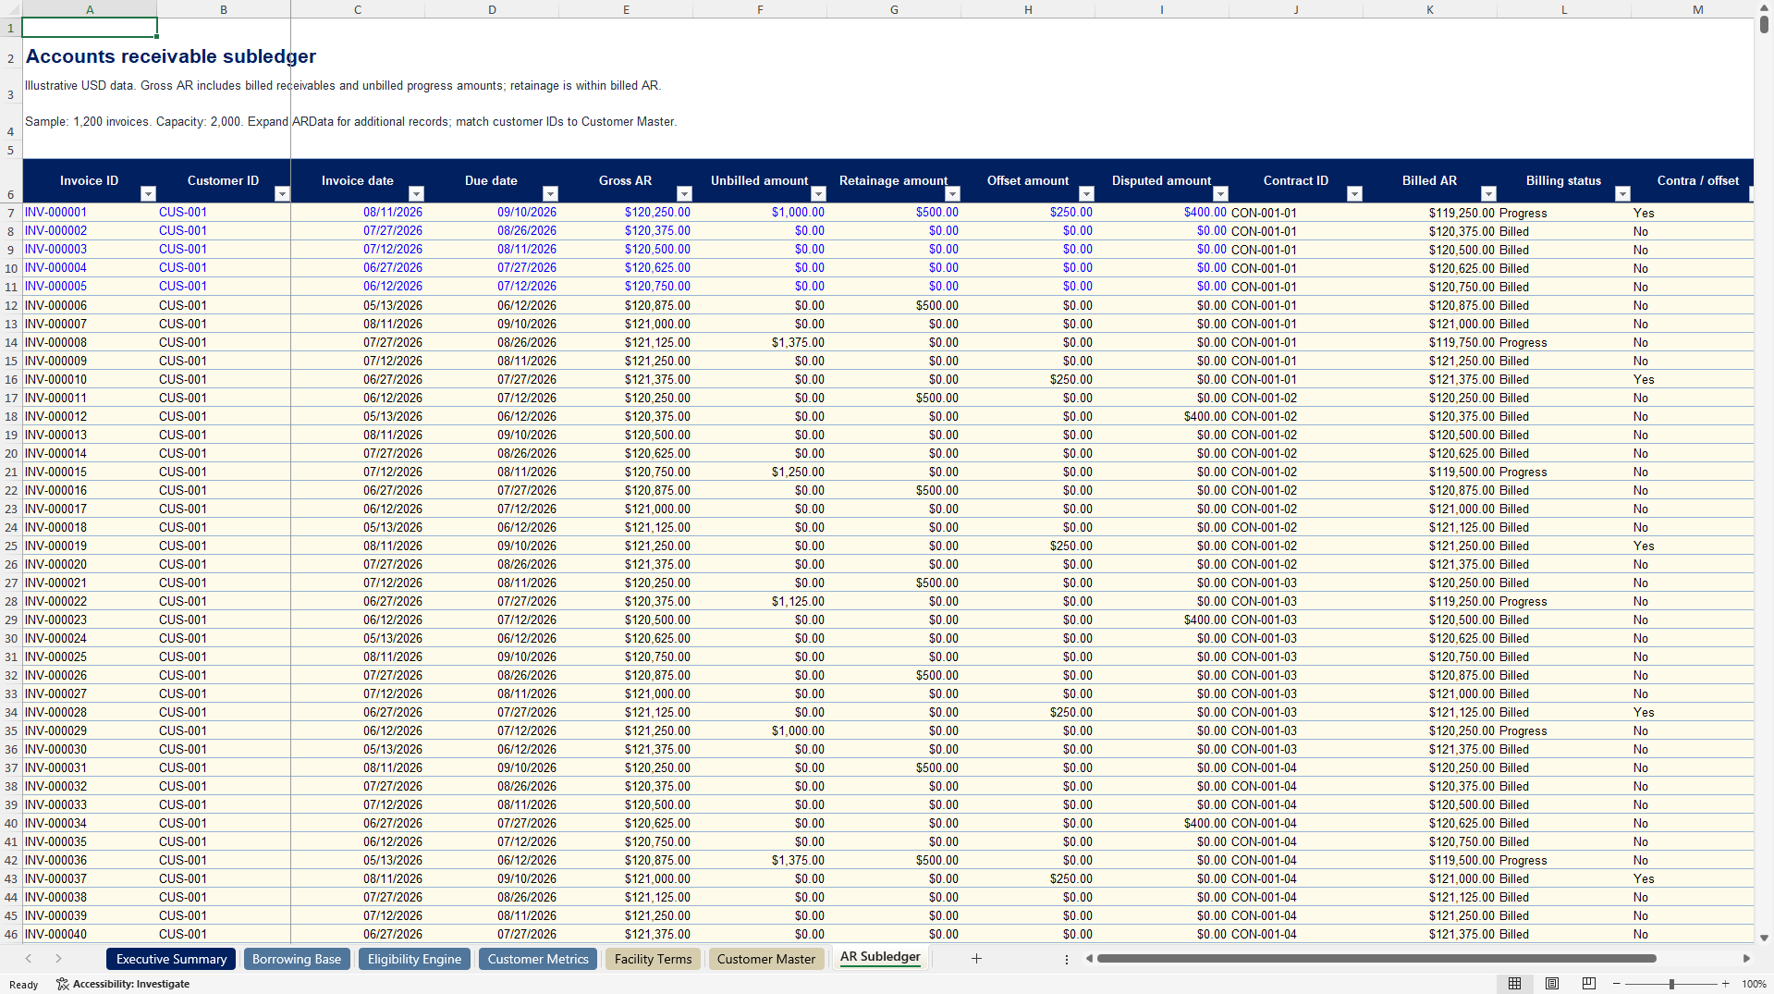Open the Retainage amount filter dropdown
Screen dimensions: 1774x994
(x=952, y=193)
